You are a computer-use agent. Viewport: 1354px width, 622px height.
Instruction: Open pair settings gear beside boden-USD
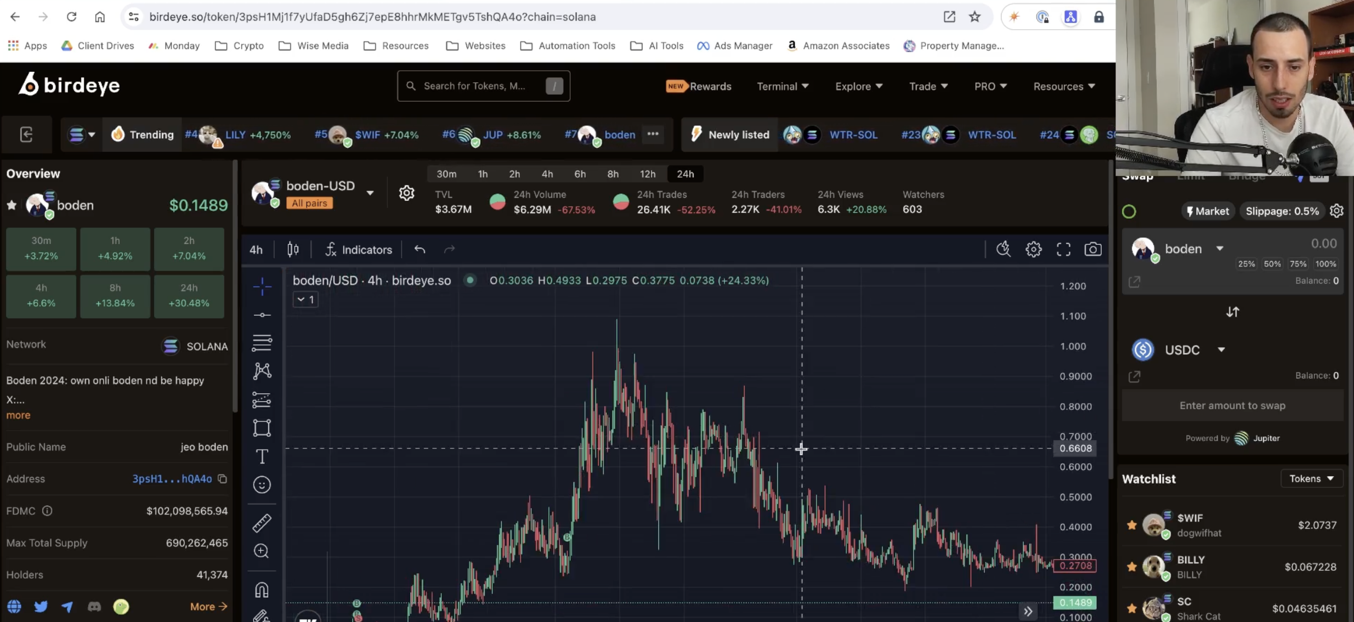point(406,193)
